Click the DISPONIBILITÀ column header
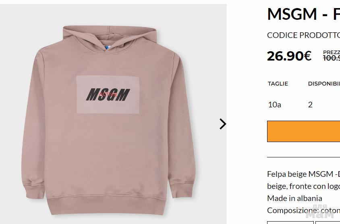The width and height of the screenshot is (340, 224). coord(324,84)
